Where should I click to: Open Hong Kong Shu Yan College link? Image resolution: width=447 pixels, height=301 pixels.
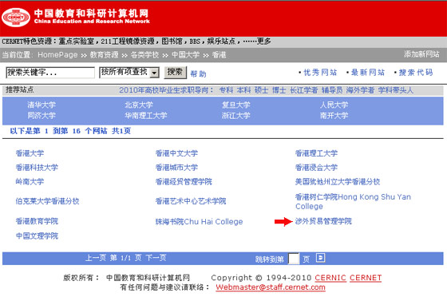pos(353,201)
